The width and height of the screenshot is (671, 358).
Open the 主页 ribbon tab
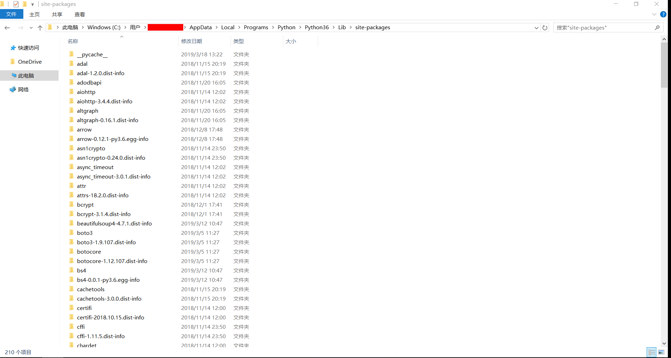(x=34, y=14)
